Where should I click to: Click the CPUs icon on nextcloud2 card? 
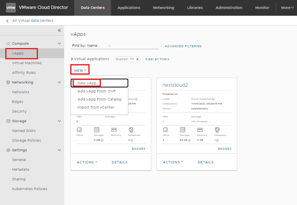(x=165, y=130)
